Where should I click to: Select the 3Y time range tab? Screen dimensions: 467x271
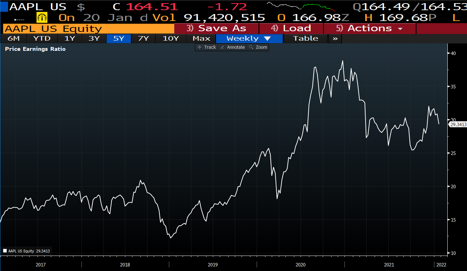point(94,39)
